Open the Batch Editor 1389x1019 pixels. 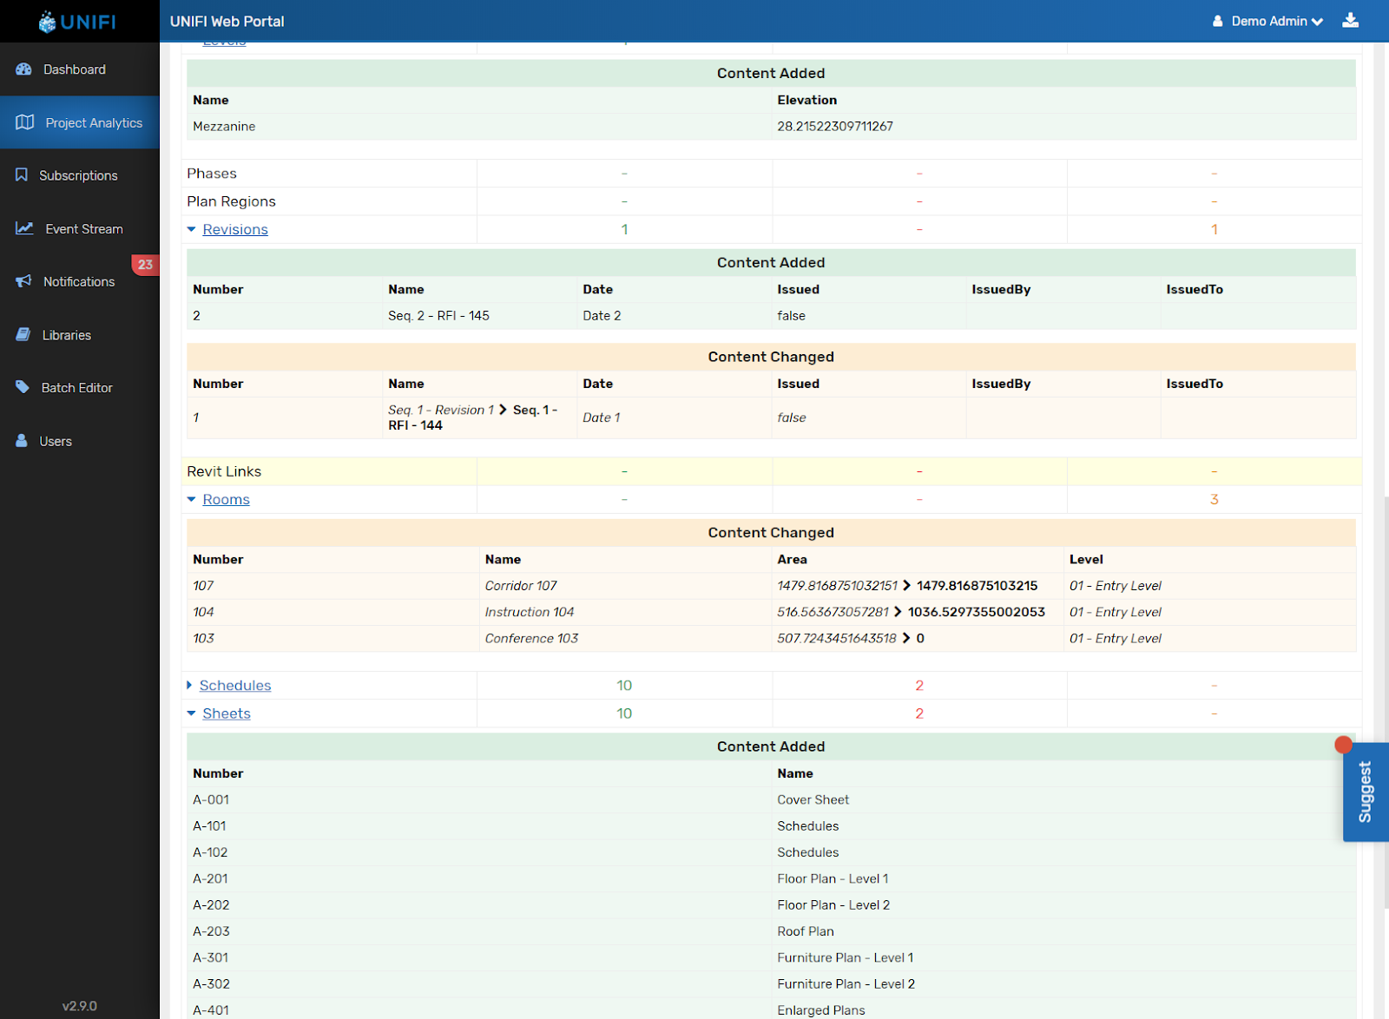(x=80, y=387)
